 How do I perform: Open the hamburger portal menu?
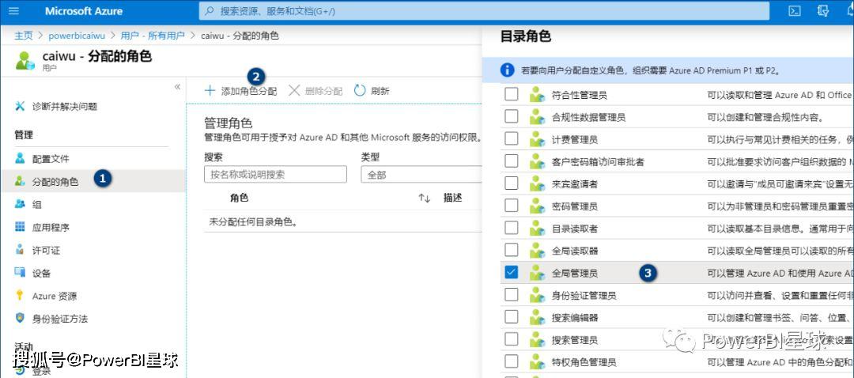[14, 11]
